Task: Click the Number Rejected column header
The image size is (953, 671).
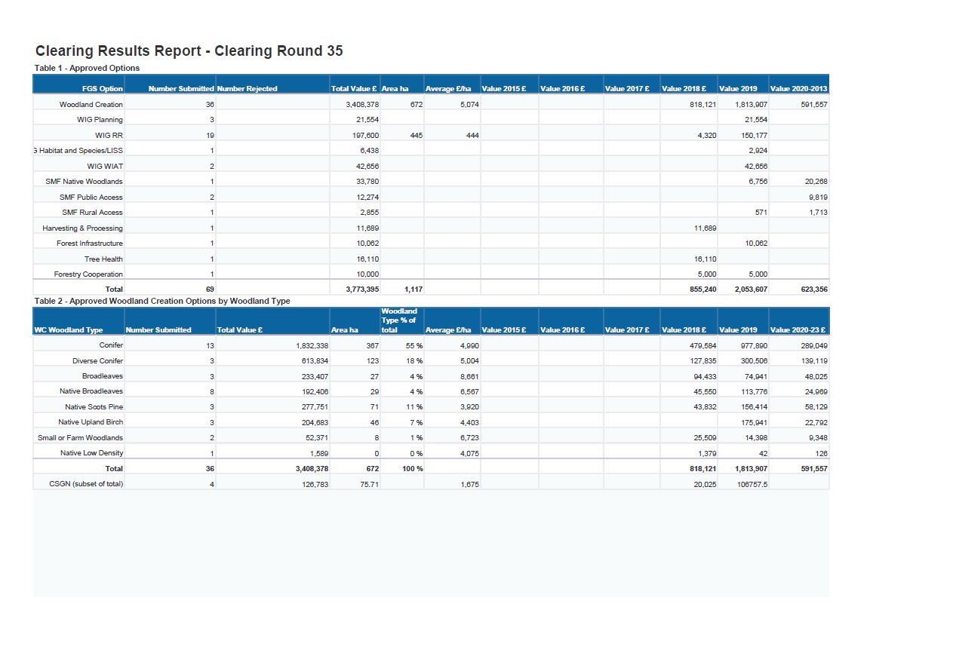Action: (x=247, y=89)
